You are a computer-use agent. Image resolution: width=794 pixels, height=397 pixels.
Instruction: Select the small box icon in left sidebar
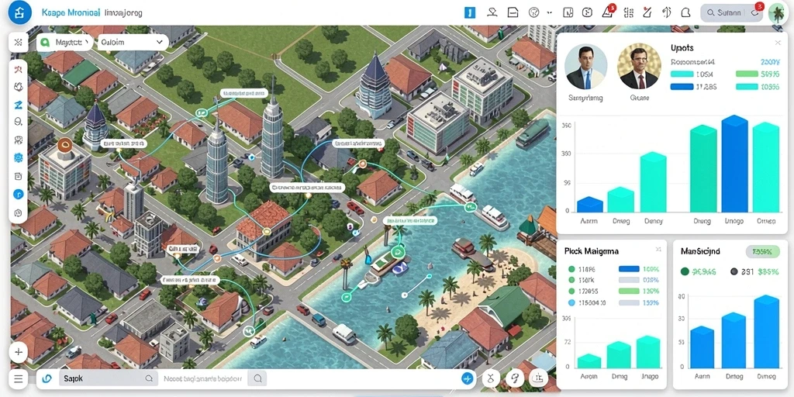19,176
